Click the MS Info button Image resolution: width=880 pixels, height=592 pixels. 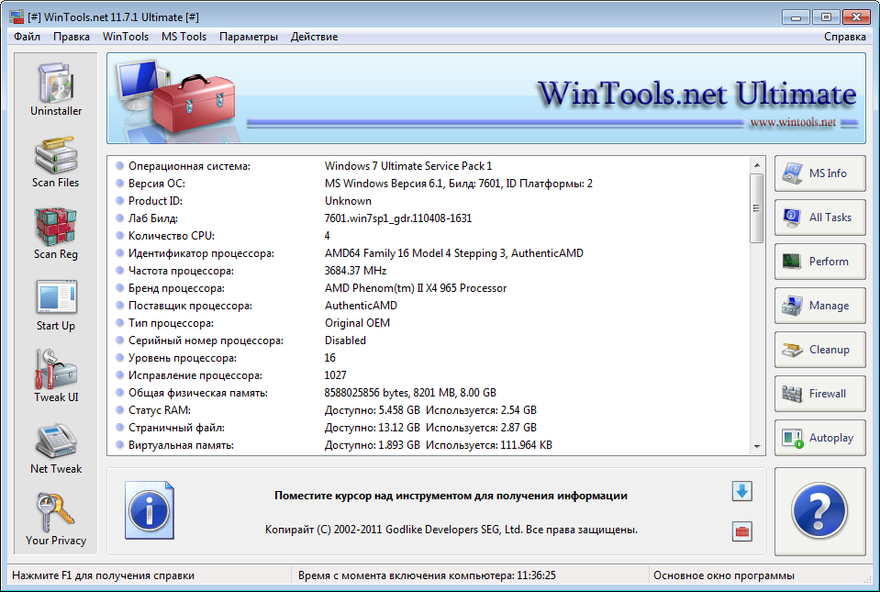point(820,173)
